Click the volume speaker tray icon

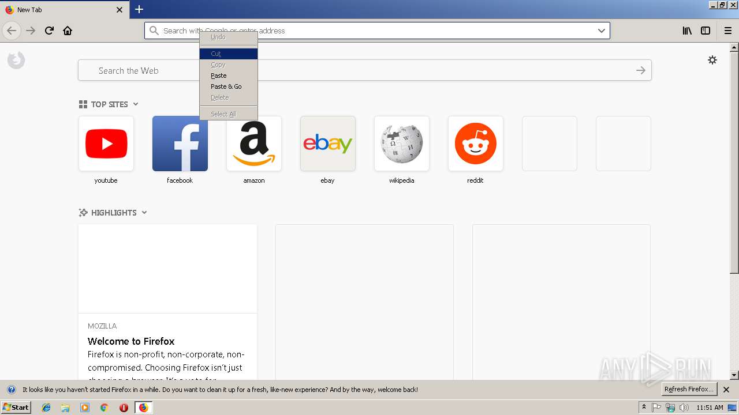[684, 408]
